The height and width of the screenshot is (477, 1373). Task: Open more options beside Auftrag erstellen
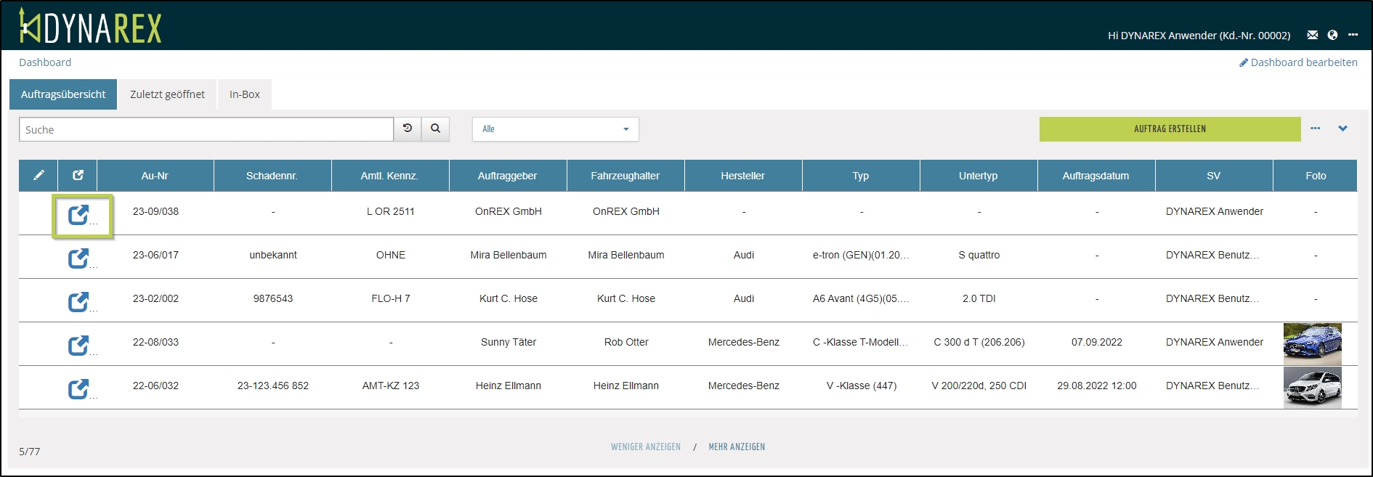pos(1315,129)
